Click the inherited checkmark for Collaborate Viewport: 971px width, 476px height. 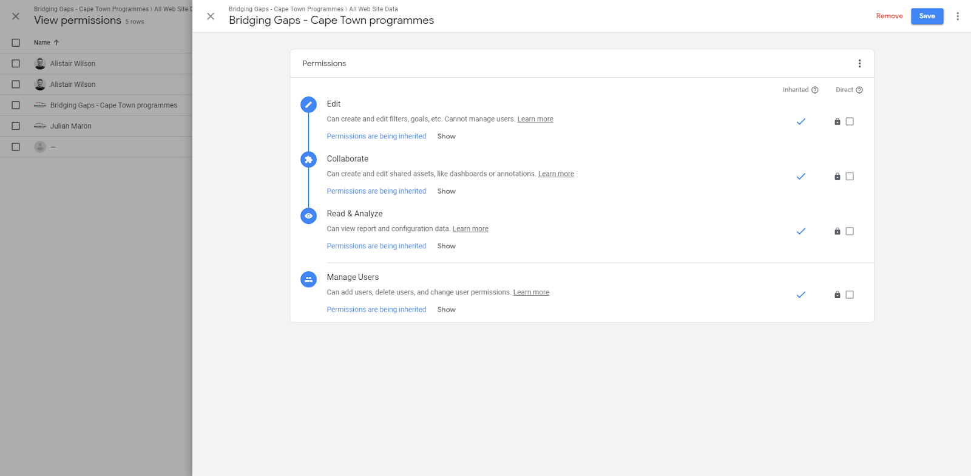(801, 176)
